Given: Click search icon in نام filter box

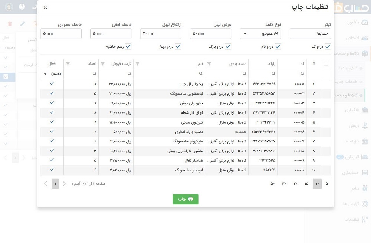Looking at the screenshot, I should (x=201, y=73).
